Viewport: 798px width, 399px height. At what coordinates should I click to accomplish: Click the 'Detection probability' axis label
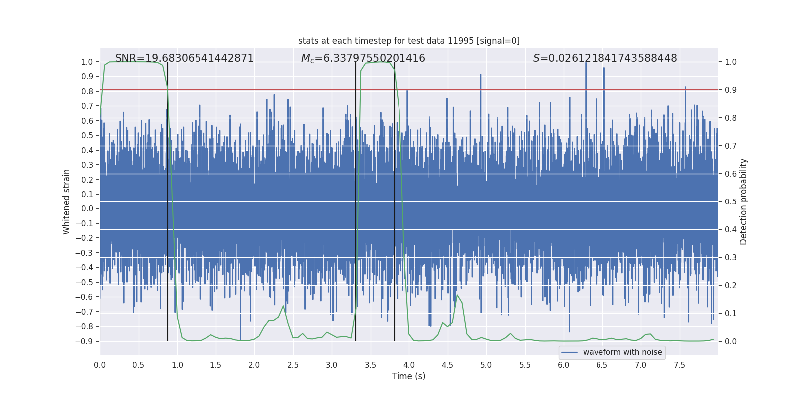[744, 201]
